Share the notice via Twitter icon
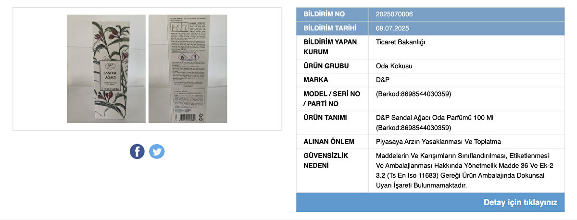 (x=157, y=151)
